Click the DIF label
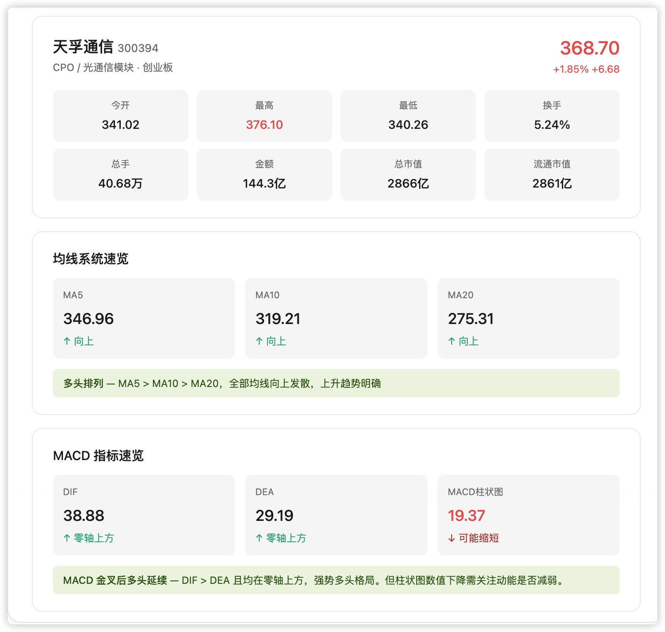Viewport: 665px width, 632px height. 70,492
